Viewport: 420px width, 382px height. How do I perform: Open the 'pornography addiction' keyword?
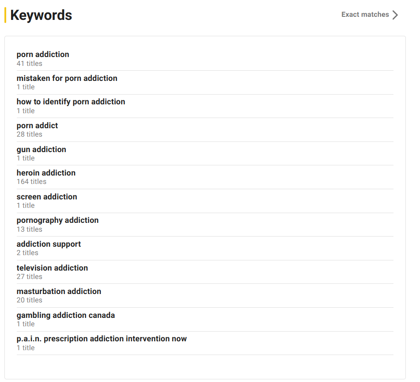57,220
